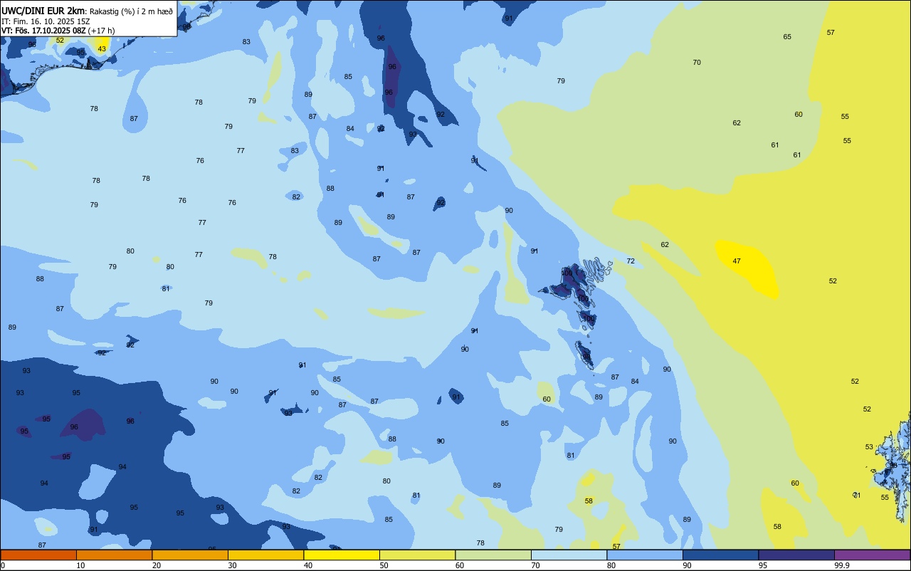Click the "(+17 h)" forecast offset text
This screenshot has width=911, height=571.
(101, 31)
